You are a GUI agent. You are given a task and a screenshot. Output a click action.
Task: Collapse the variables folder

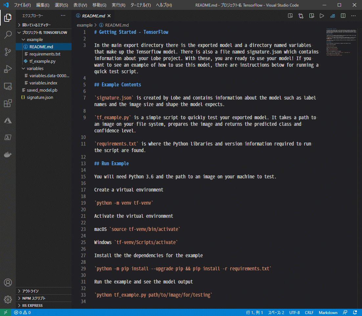coord(35,68)
